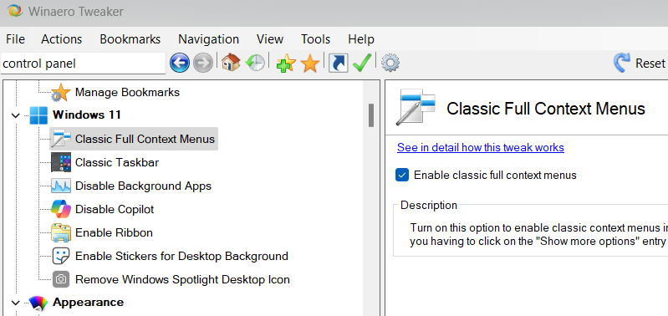Select Disable Background Apps item

(x=143, y=186)
